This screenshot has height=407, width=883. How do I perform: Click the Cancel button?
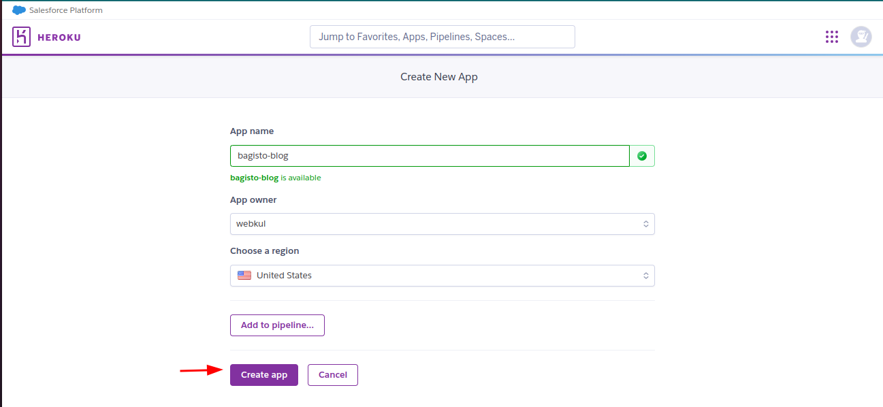click(x=333, y=375)
